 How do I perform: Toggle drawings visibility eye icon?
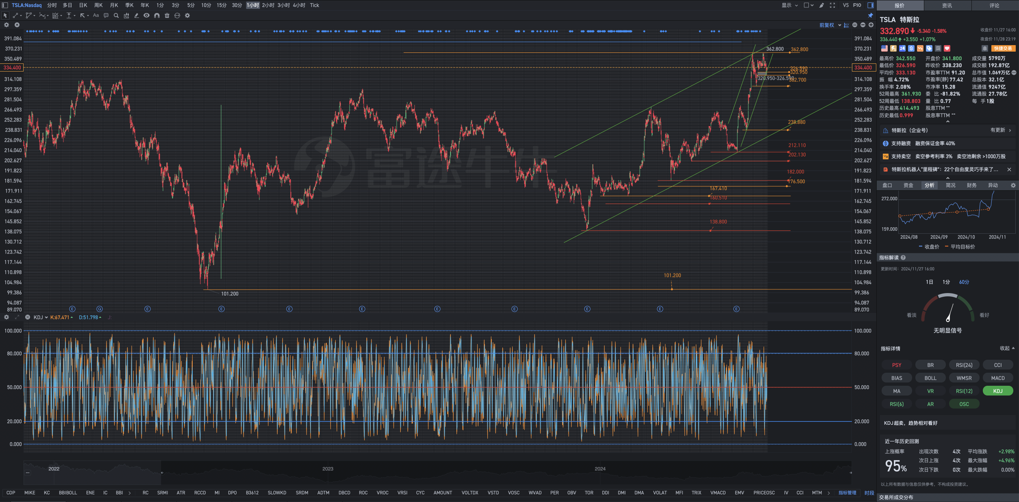click(x=147, y=15)
